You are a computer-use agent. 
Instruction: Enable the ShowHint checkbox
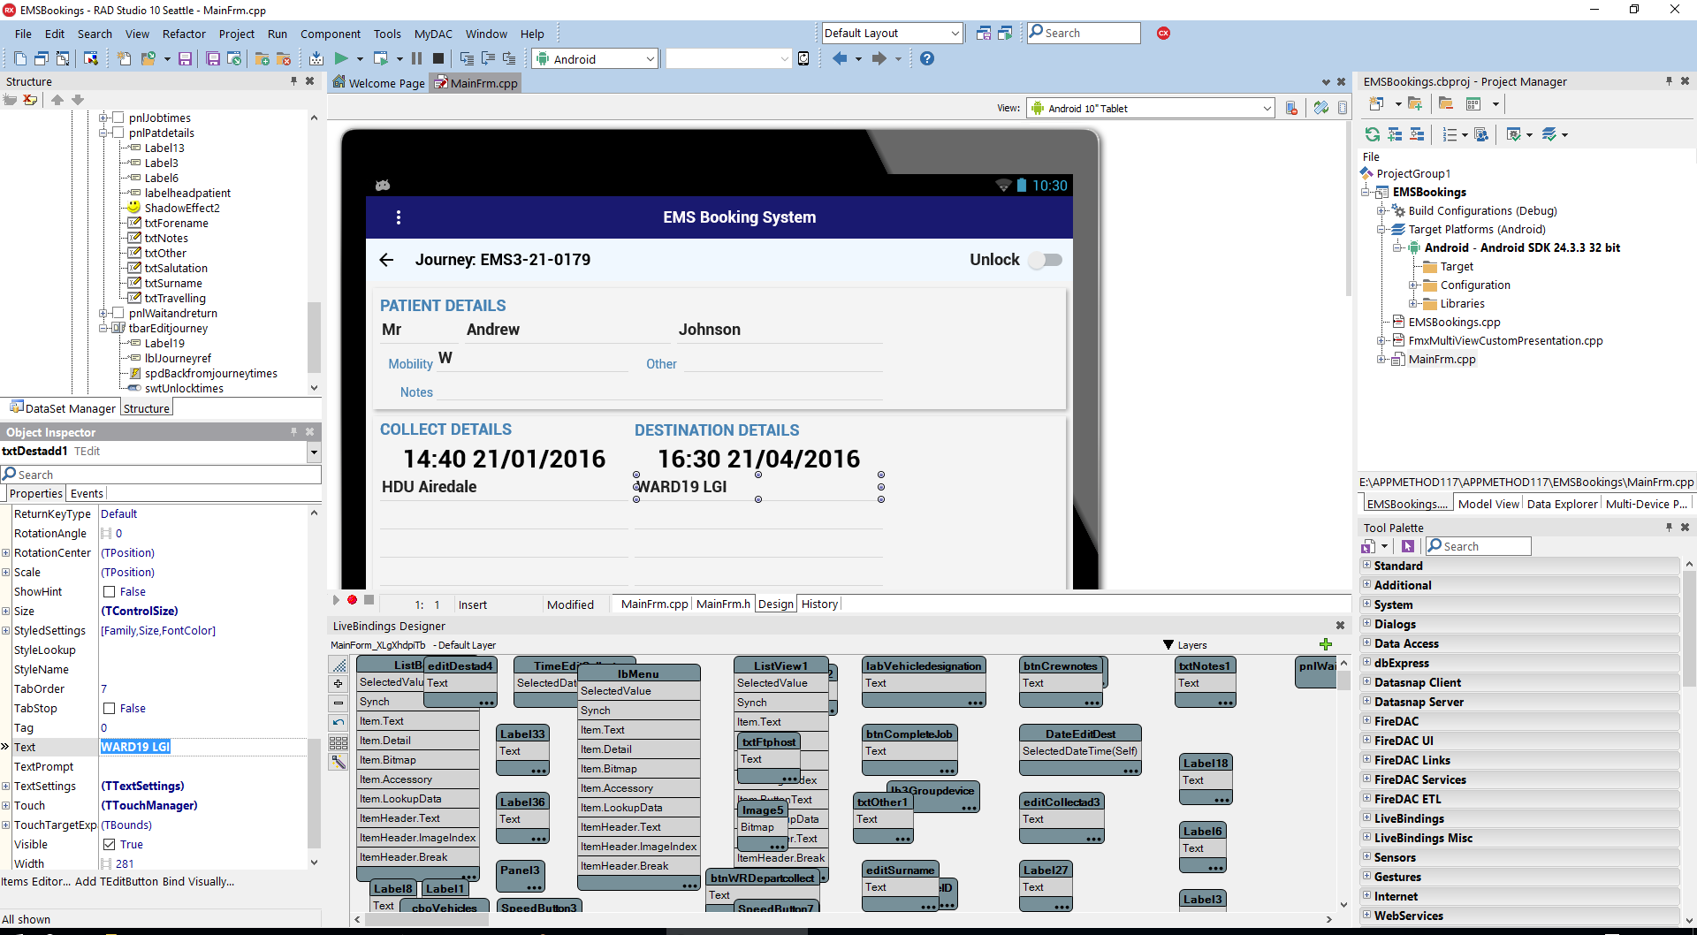pos(110,592)
